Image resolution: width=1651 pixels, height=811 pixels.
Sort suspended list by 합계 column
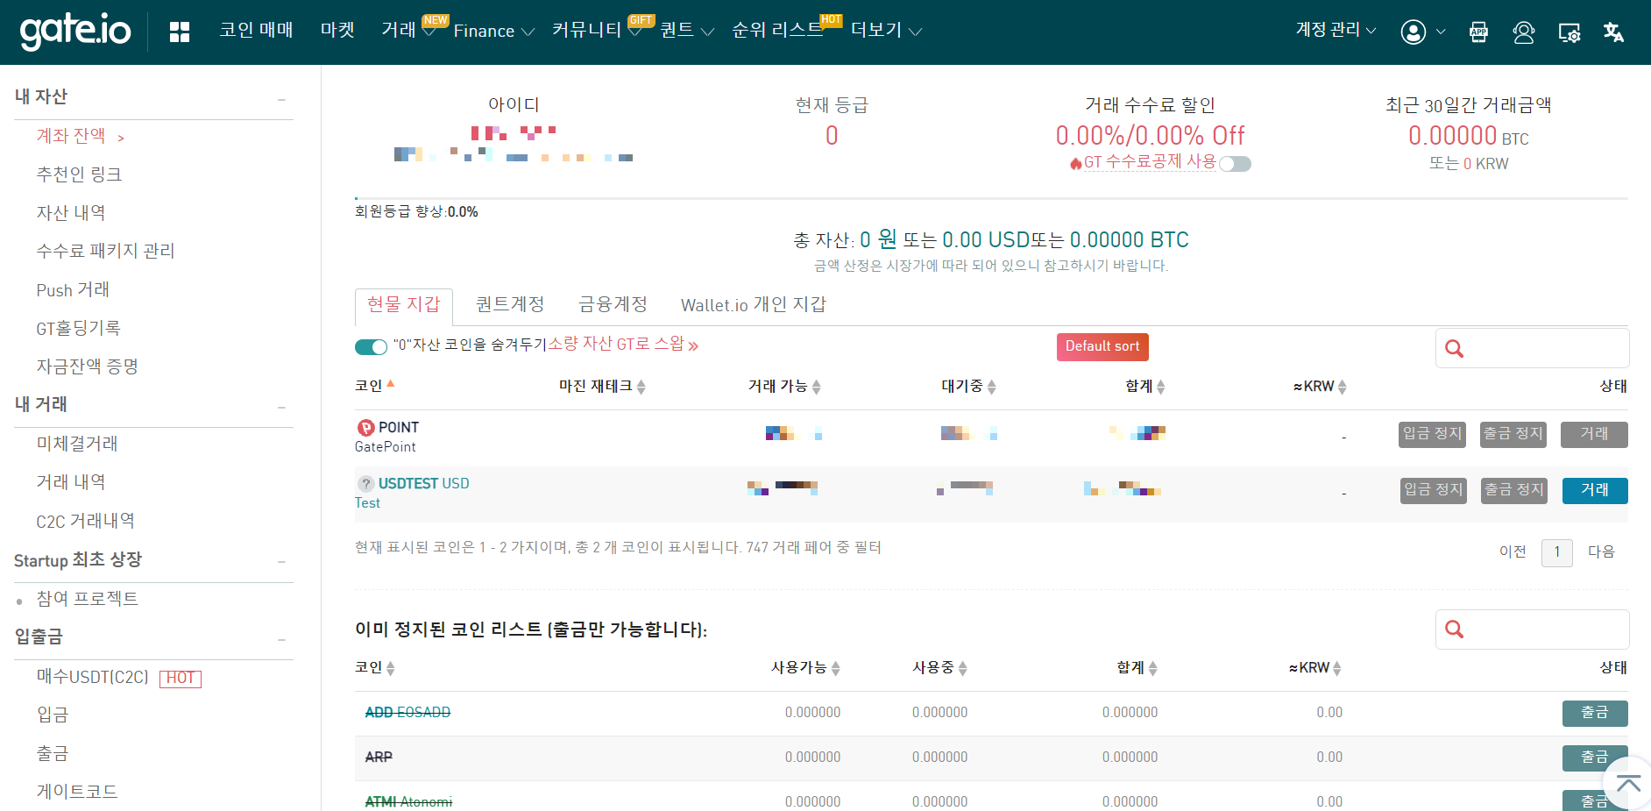[x=1153, y=668]
